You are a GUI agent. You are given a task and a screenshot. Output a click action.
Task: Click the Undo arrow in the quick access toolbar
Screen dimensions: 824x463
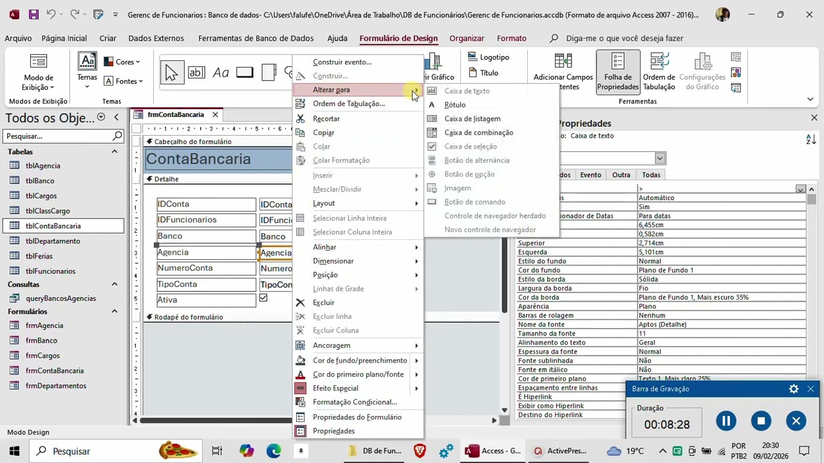click(51, 14)
